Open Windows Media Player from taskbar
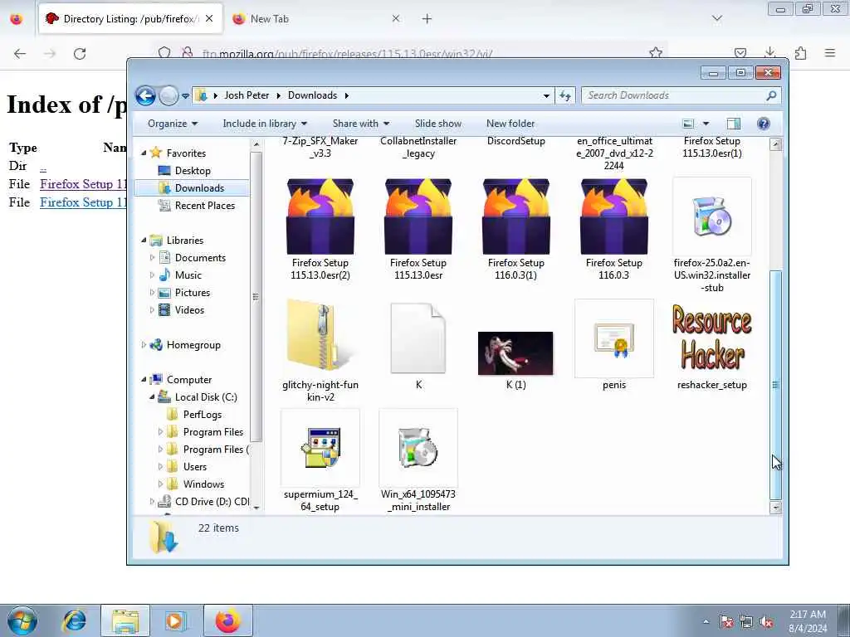 click(175, 620)
